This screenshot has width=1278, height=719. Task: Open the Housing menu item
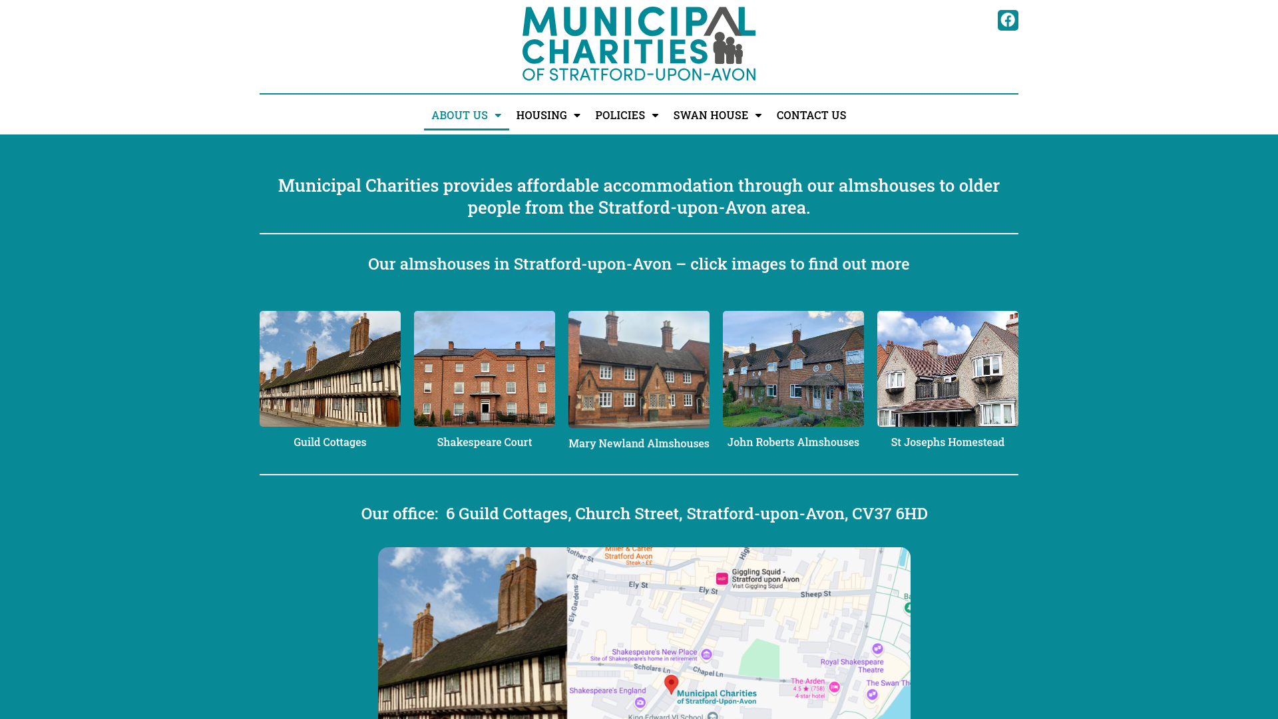pyautogui.click(x=541, y=115)
